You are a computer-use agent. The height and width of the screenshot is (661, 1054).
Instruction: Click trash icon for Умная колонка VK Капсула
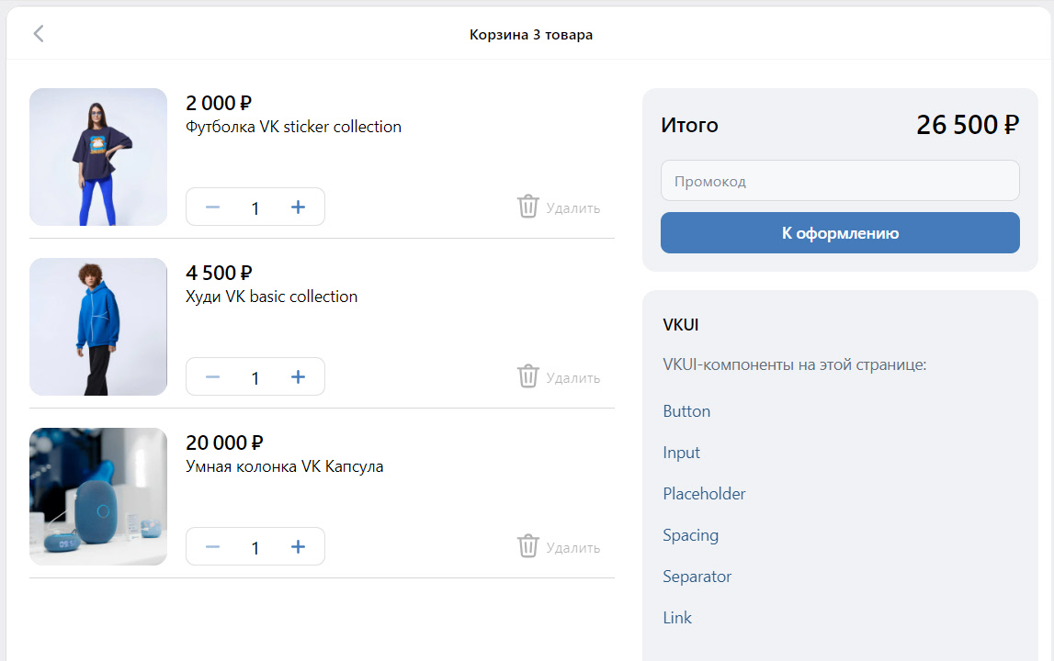coord(528,546)
